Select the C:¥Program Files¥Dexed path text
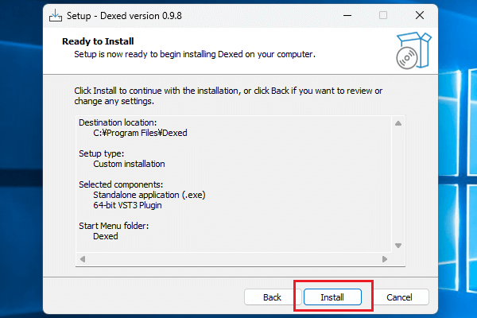Screen dimensions: 477x318 click(140, 134)
